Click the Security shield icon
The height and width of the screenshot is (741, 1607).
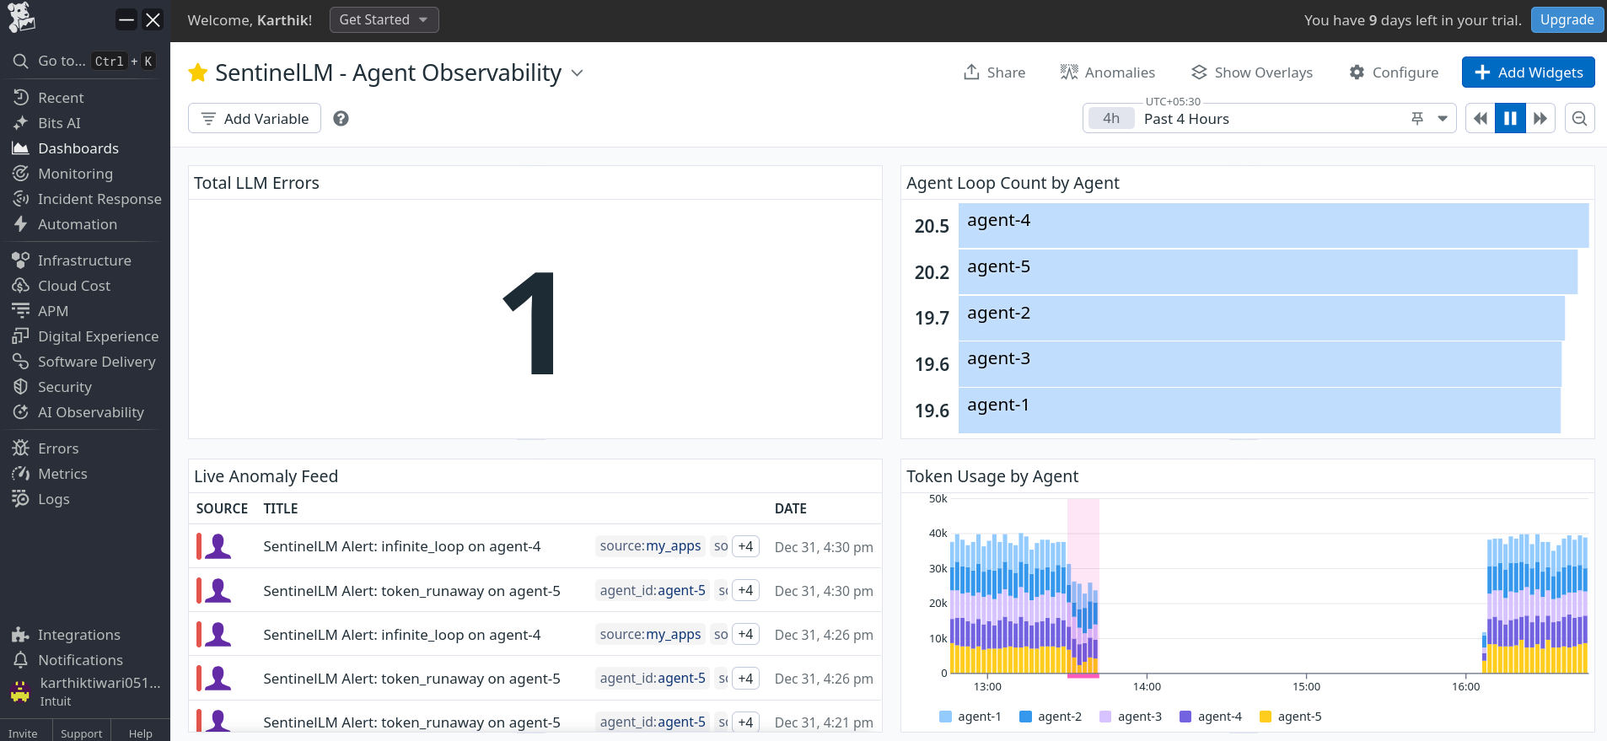(20, 387)
